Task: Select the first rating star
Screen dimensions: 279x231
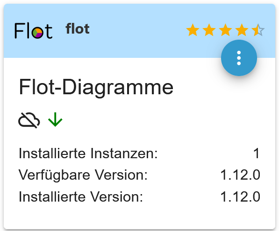Action: coord(193,30)
